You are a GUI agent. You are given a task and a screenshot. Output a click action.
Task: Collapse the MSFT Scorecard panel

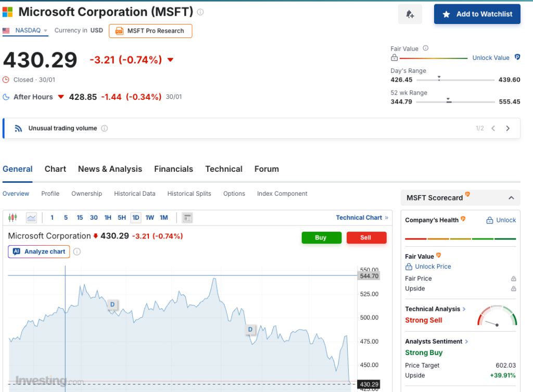click(x=511, y=198)
